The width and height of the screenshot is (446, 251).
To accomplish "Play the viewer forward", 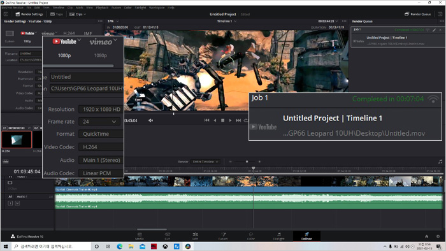I will click(231, 120).
